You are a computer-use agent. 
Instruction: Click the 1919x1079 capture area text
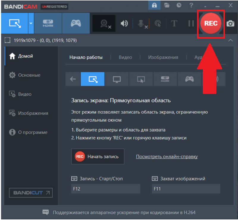pyautogui.click(x=45, y=41)
